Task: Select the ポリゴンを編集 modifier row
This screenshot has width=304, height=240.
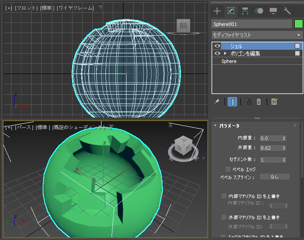Action: point(257,53)
